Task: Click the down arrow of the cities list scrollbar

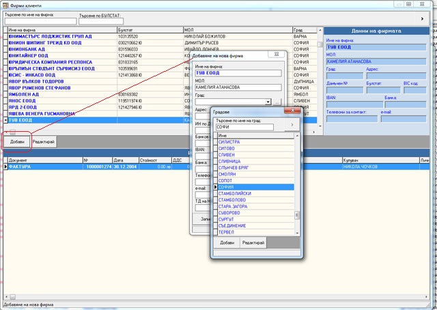Action: [297, 233]
